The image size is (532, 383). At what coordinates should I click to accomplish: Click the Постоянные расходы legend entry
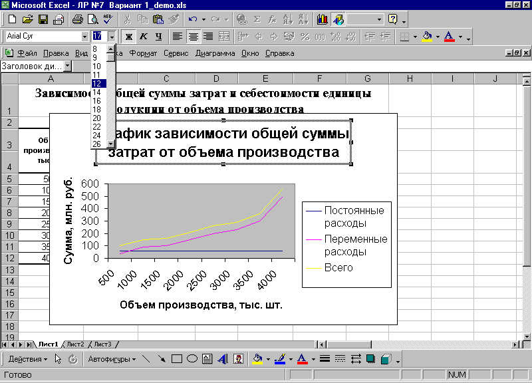[x=345, y=217]
